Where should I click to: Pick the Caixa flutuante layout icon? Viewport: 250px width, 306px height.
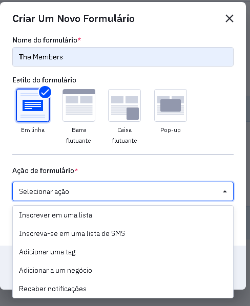pyautogui.click(x=124, y=105)
